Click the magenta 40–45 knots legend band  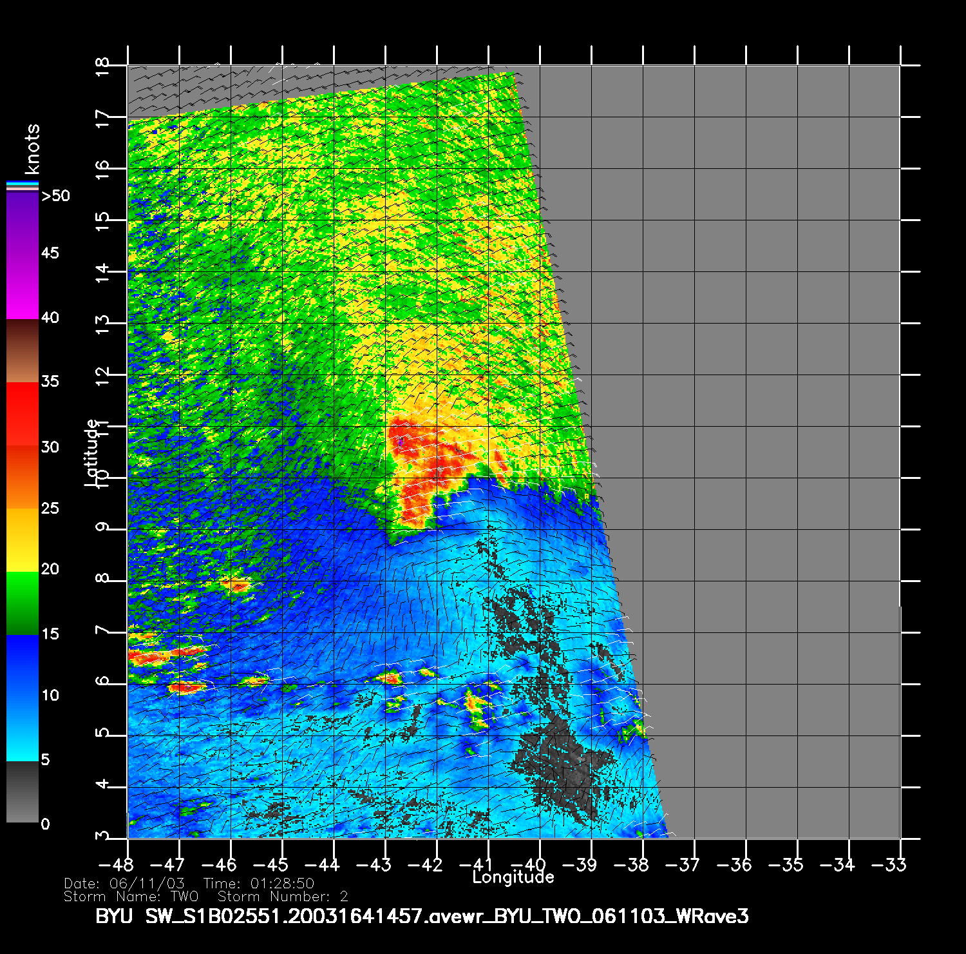(x=23, y=286)
